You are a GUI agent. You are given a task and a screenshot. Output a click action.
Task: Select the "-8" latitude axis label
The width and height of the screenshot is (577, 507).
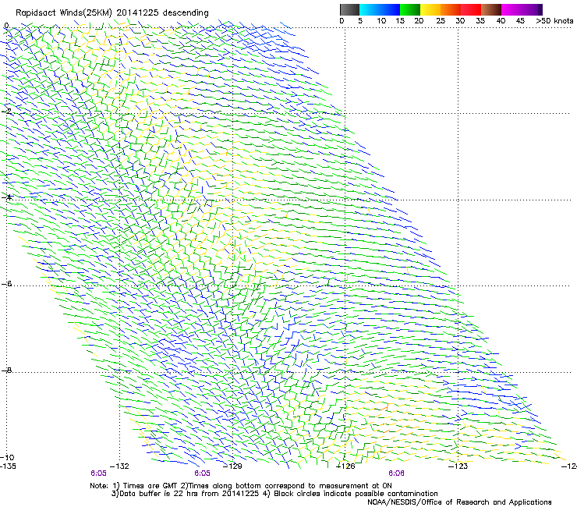click(x=6, y=370)
